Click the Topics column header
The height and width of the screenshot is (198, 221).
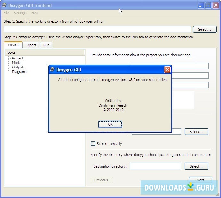45,52
